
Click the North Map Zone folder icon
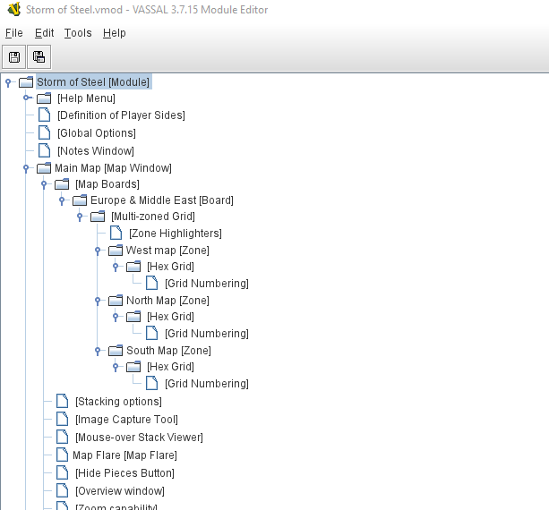coord(116,300)
